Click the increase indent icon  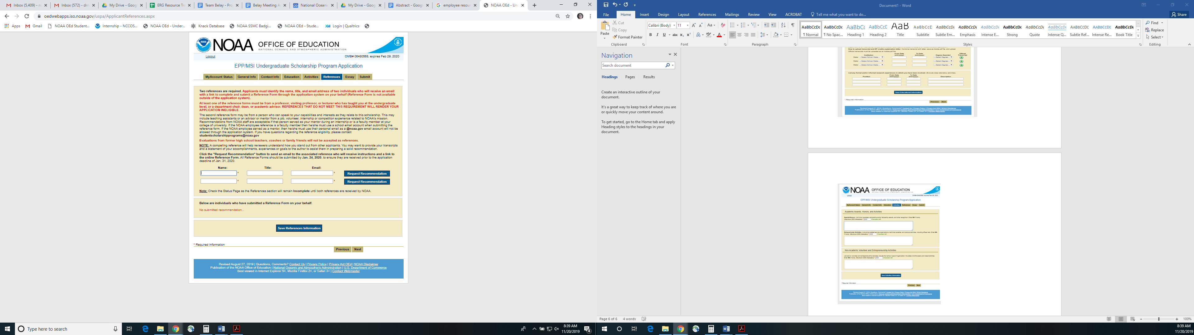tap(773, 25)
